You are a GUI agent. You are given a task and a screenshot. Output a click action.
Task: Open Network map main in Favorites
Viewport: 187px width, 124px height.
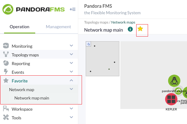tap(32, 98)
